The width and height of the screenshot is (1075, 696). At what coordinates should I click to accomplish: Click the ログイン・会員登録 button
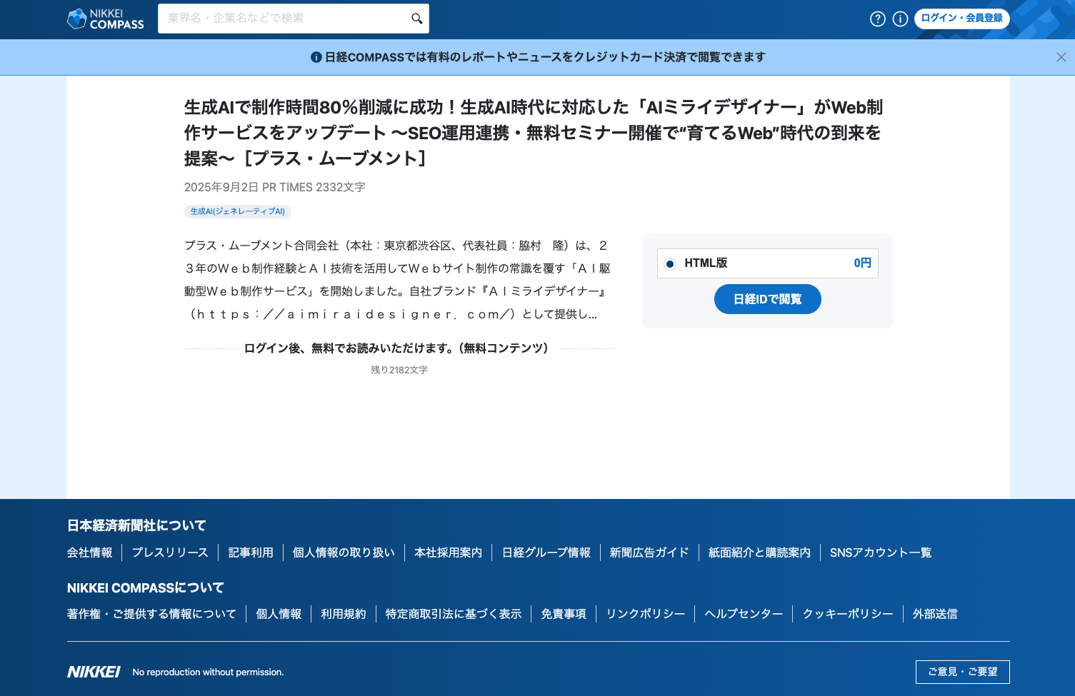(961, 19)
